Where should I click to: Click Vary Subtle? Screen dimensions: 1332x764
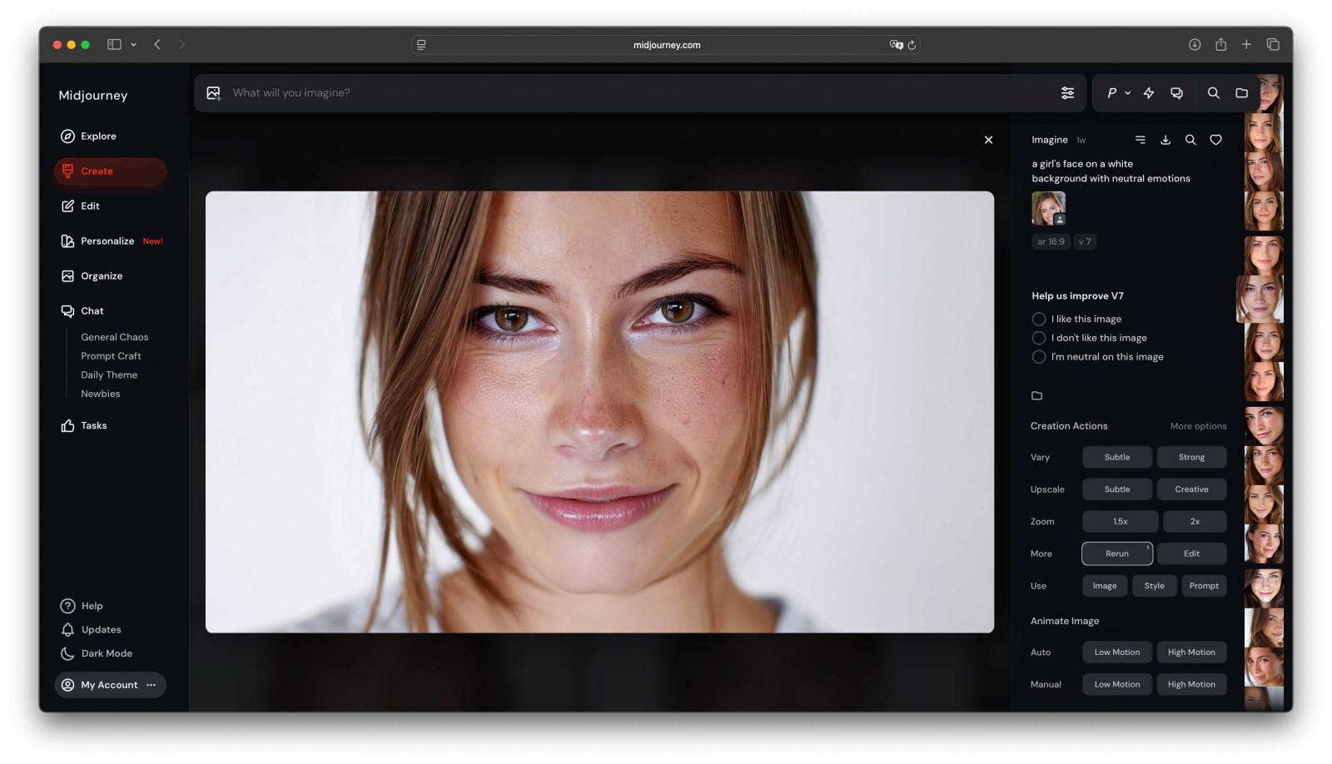[1117, 457]
